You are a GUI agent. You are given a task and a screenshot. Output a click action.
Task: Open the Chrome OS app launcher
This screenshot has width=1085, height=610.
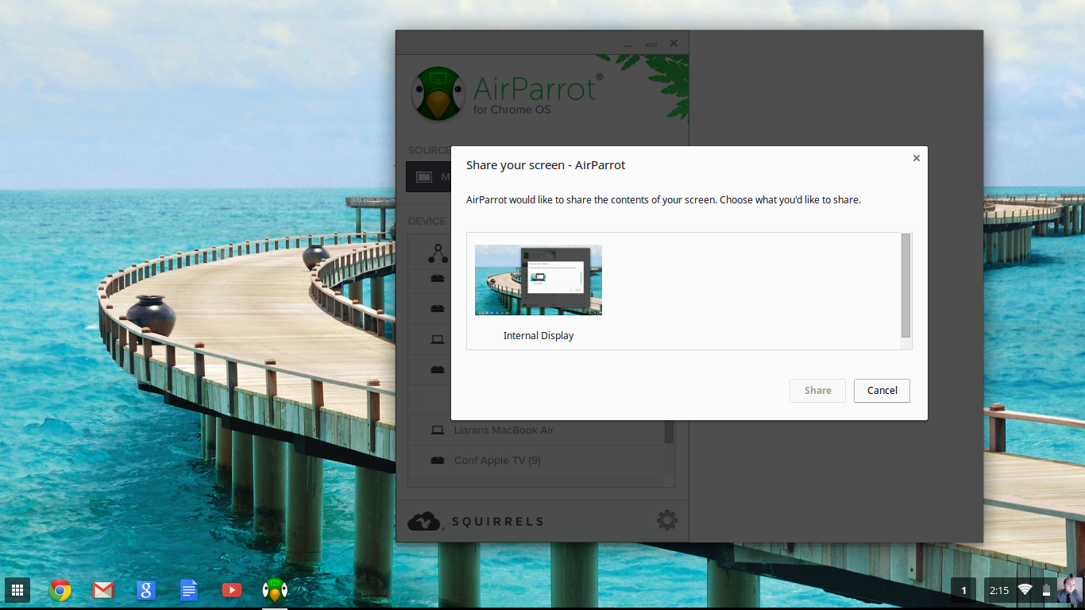17,590
